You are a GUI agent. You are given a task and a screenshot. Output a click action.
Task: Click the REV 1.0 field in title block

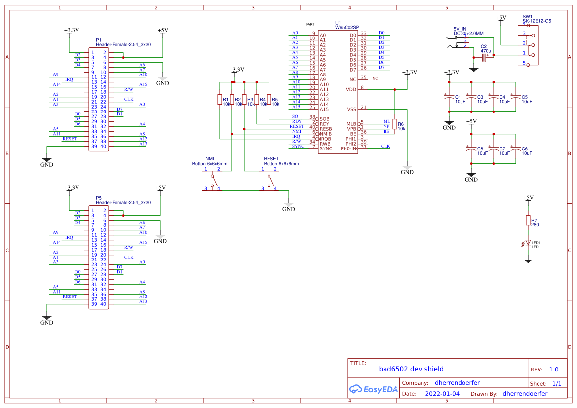[x=553, y=369]
